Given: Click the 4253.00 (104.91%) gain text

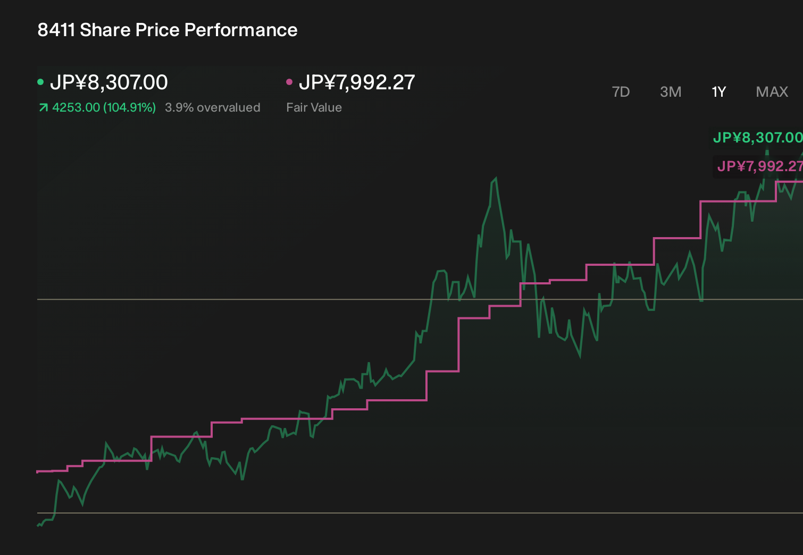Looking at the screenshot, I should pos(104,107).
